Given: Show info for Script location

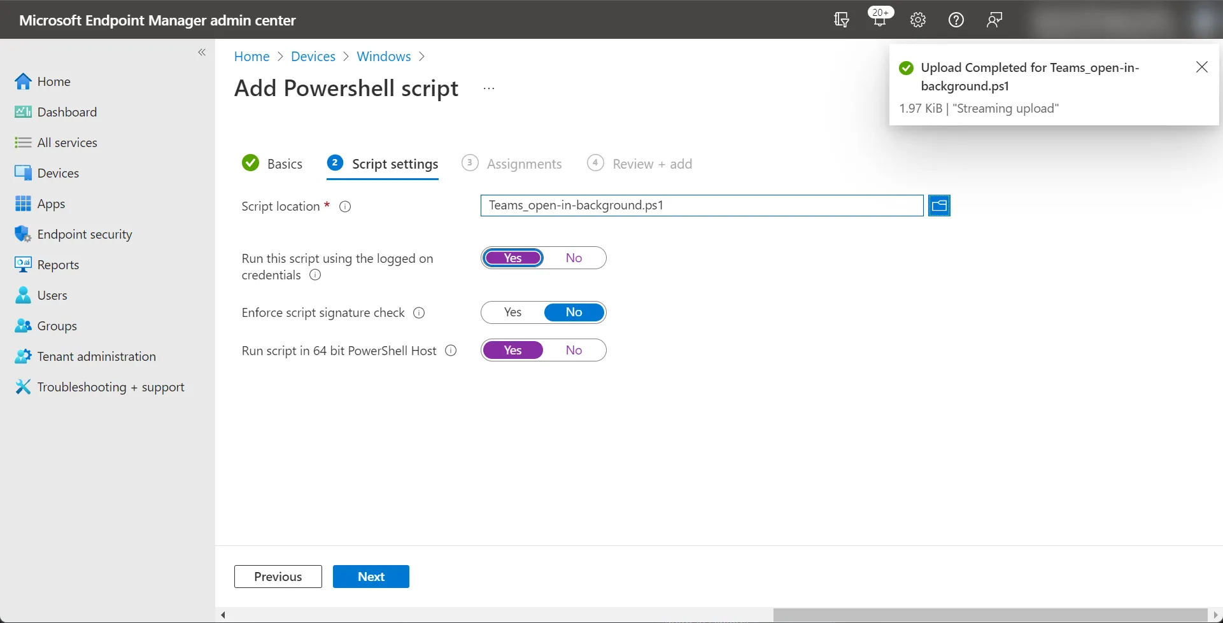Looking at the screenshot, I should pyautogui.click(x=345, y=207).
